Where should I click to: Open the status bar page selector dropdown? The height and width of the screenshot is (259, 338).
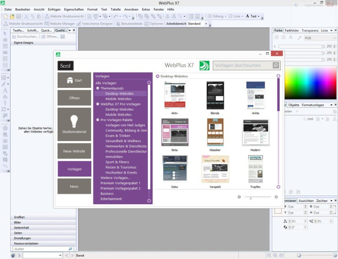pyautogui.click(x=60, y=255)
